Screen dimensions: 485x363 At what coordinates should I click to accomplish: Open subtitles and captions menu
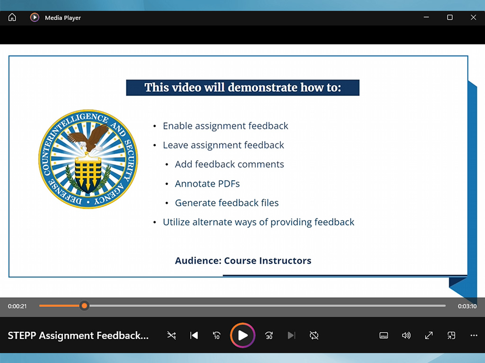point(384,336)
